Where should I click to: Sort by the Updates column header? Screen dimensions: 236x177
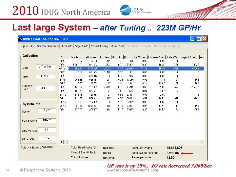coord(105,57)
